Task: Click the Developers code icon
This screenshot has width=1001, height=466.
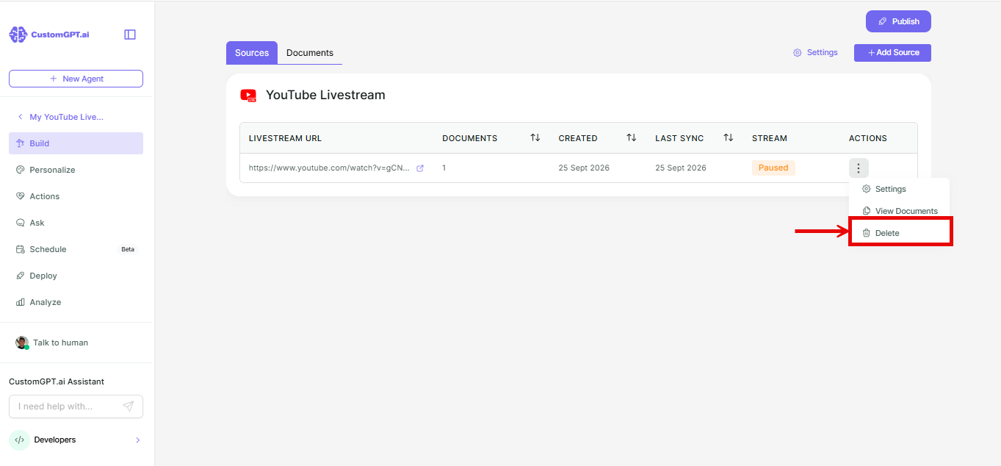Action: point(19,440)
